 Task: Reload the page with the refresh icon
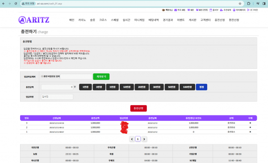tap(16, 4)
